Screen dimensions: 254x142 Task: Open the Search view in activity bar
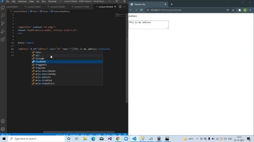click(x=3, y=16)
